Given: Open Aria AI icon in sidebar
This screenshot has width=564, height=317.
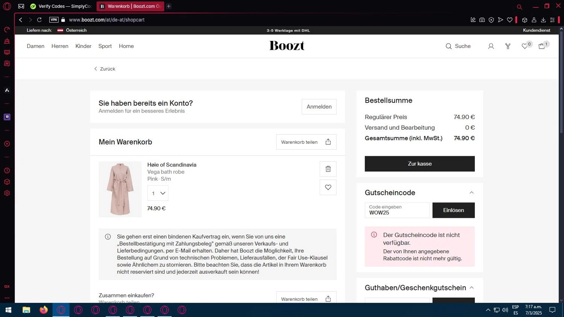Looking at the screenshot, I should point(7,90).
